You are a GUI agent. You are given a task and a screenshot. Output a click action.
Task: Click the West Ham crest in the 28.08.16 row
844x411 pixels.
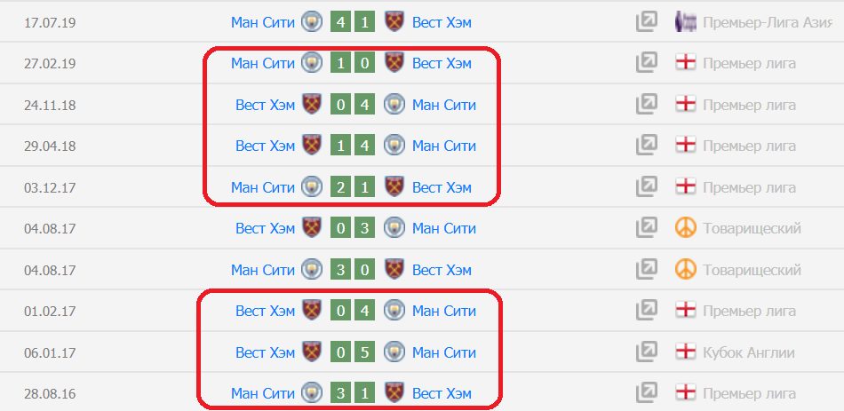[394, 393]
